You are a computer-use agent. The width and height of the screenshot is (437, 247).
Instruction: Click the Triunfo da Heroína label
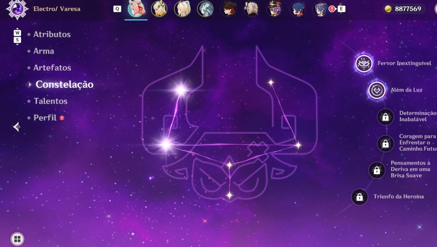coord(398,196)
